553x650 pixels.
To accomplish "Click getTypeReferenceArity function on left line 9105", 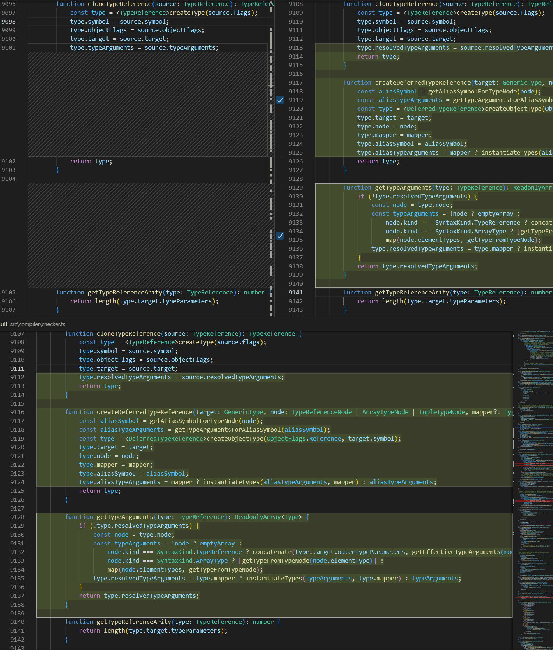I will (x=164, y=293).
